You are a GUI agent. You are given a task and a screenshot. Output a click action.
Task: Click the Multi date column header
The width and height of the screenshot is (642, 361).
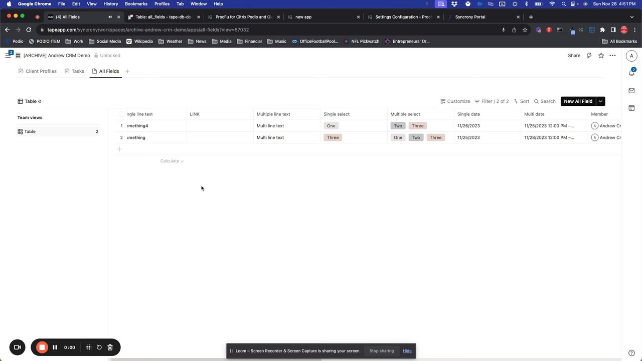(x=554, y=114)
